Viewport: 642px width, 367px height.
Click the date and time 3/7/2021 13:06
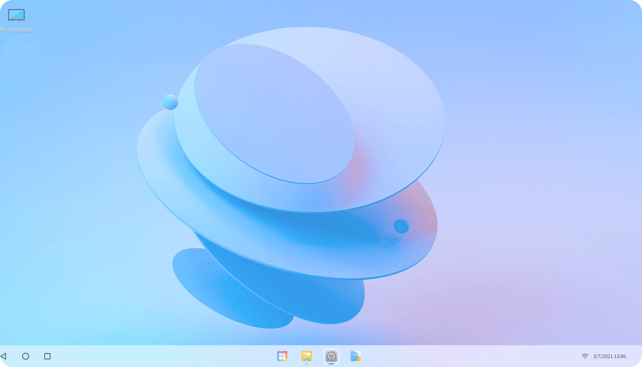pyautogui.click(x=609, y=356)
